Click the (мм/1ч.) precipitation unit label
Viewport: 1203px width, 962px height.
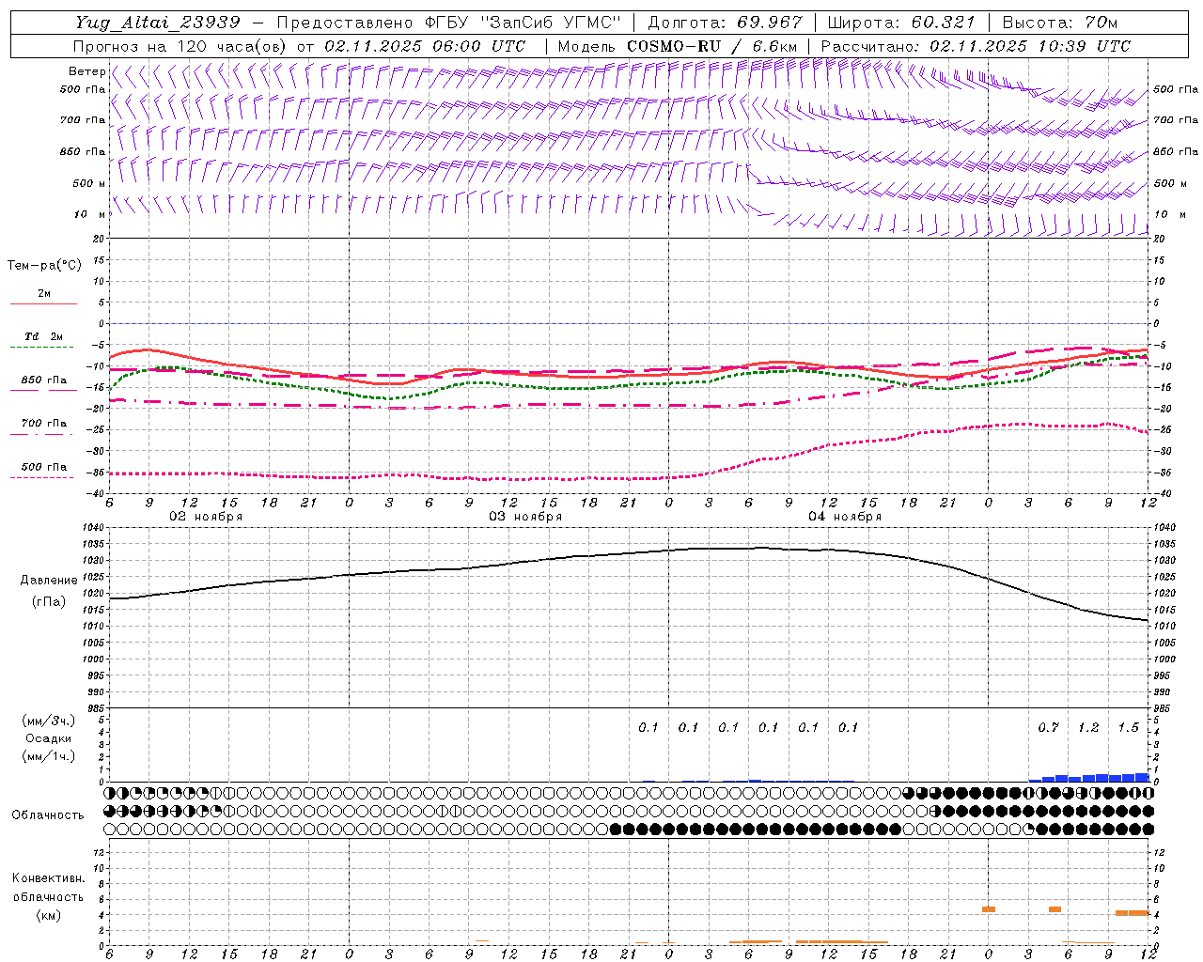tap(48, 756)
